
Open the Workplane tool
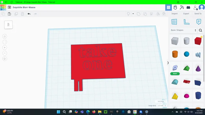click(174, 22)
